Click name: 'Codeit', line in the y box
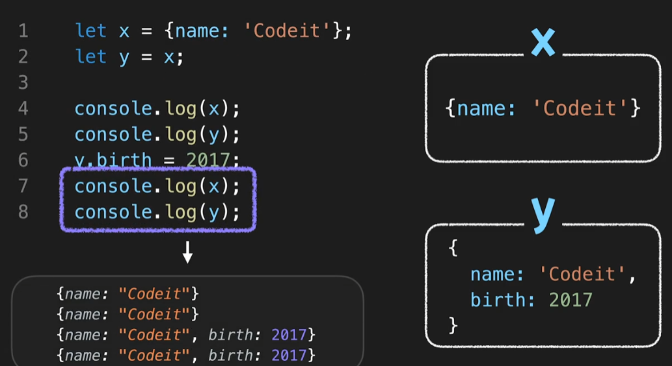This screenshot has height=366, width=672. 553,274
